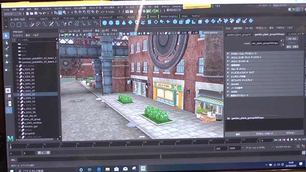This screenshot has width=306, height=172.
Task: Toggle the Outliner quick layout button
Action: click(9, 110)
